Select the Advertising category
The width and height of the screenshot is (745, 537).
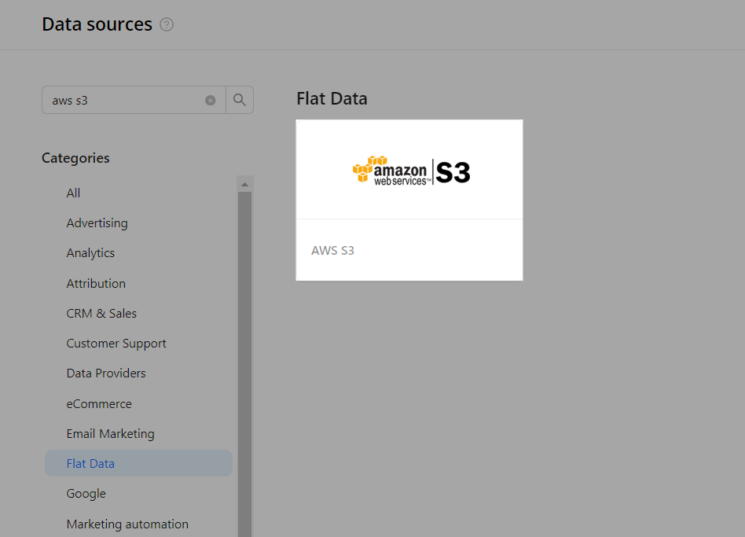click(97, 223)
